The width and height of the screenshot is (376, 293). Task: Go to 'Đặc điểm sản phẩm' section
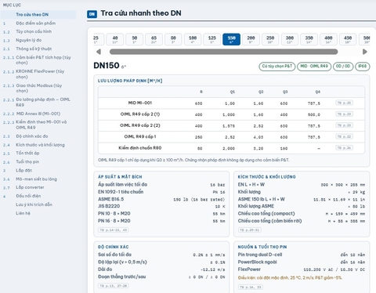(x=35, y=24)
